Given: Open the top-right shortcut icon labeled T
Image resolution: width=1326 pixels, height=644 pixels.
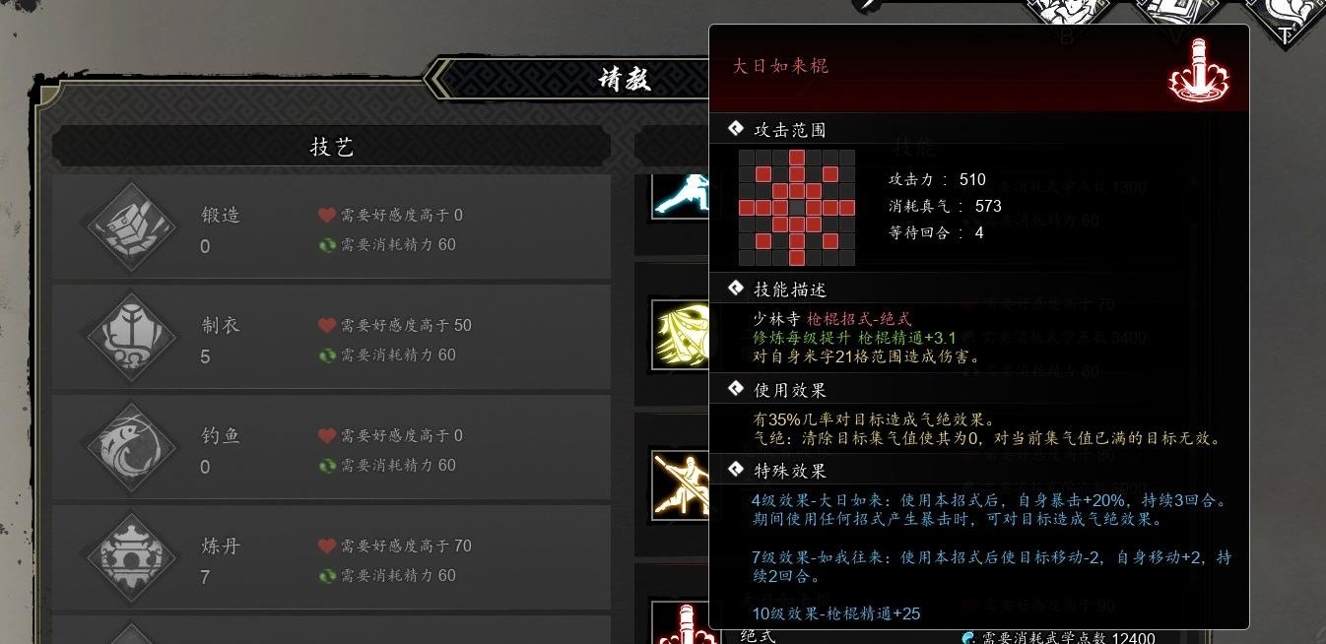Looking at the screenshot, I should (x=1285, y=16).
